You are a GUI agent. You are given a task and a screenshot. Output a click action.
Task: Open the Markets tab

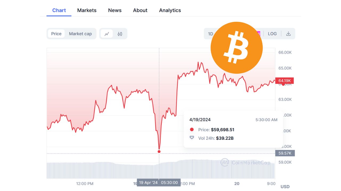(87, 10)
